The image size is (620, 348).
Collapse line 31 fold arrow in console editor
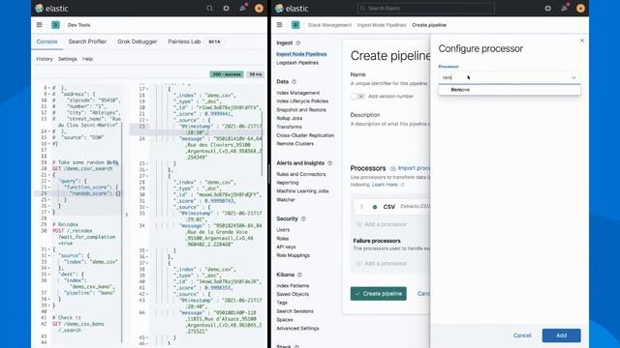tap(48, 249)
